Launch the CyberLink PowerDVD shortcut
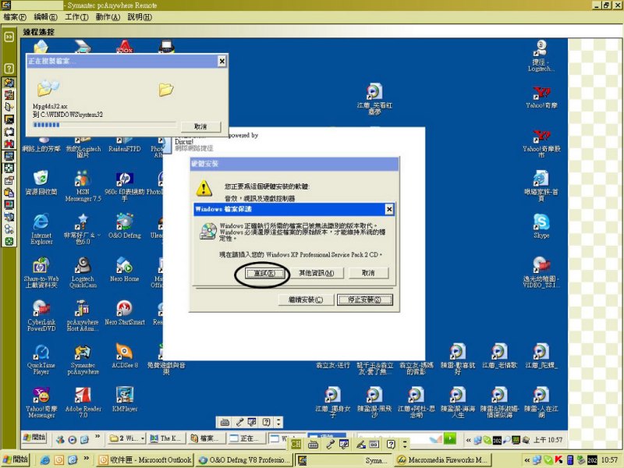 point(41,316)
